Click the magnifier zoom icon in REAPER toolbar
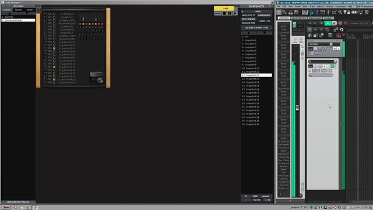 click(340, 12)
